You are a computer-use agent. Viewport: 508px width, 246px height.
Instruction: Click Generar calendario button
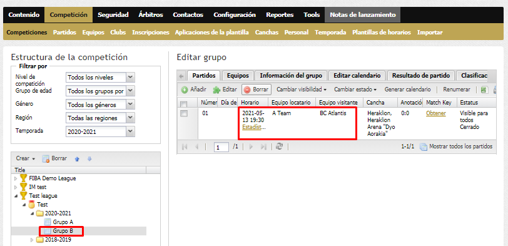coord(407,89)
